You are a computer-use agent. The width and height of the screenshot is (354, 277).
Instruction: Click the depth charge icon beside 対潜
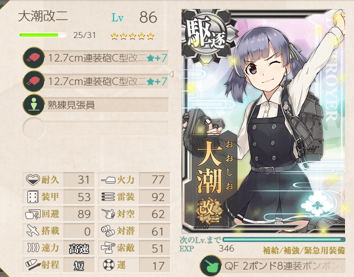coord(108,230)
